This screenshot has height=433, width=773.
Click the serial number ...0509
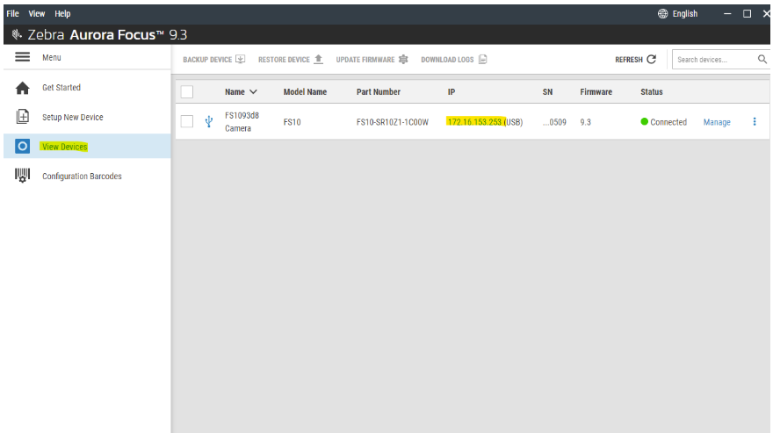coord(554,122)
